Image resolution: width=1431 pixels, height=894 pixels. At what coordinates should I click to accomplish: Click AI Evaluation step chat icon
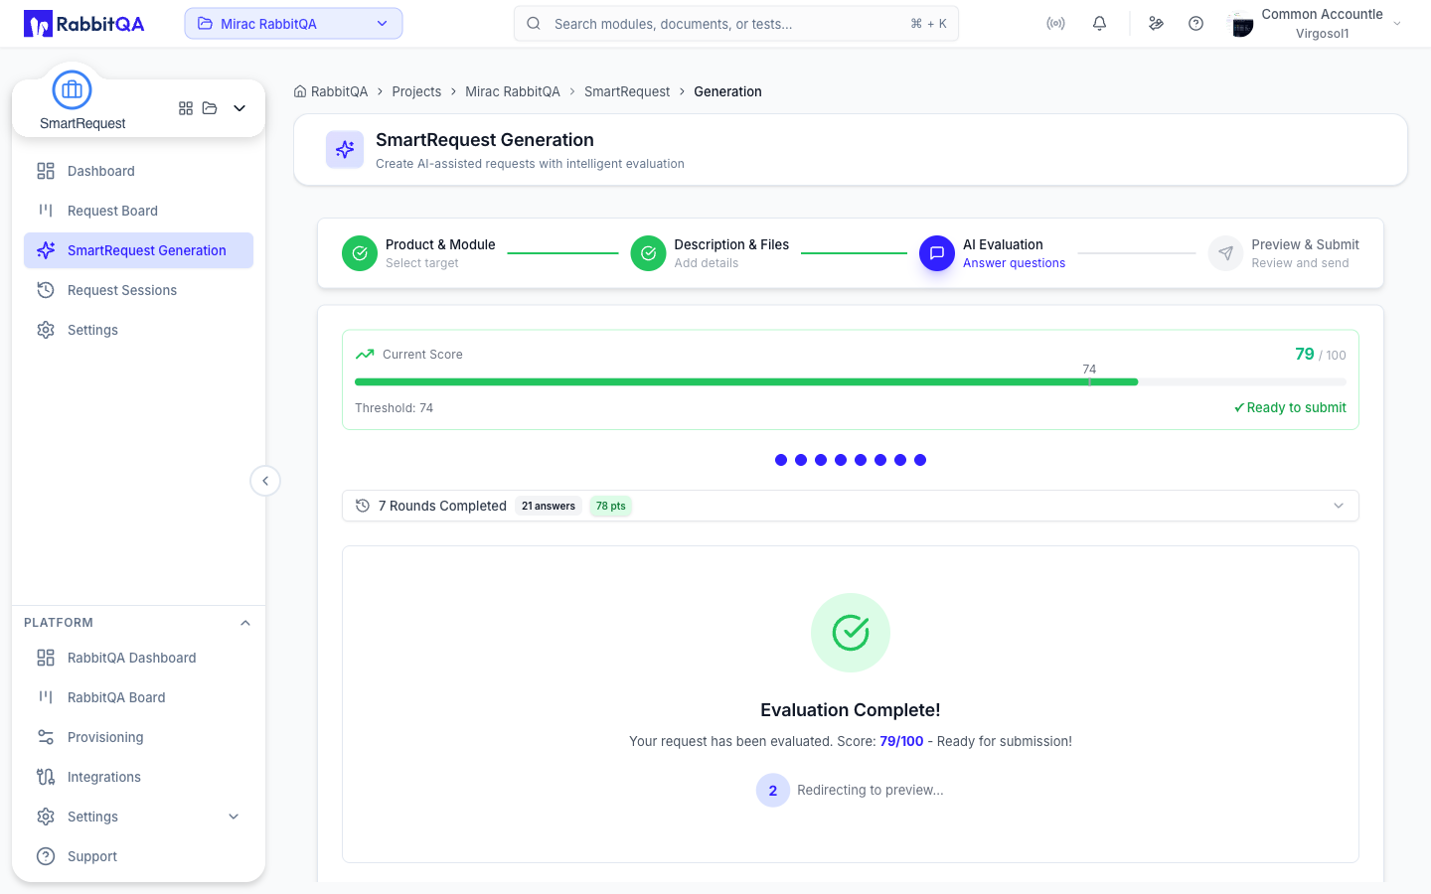936,253
